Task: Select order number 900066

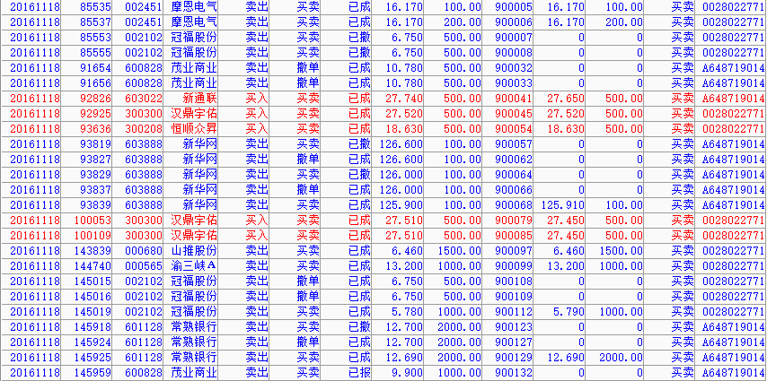Action: coord(514,190)
